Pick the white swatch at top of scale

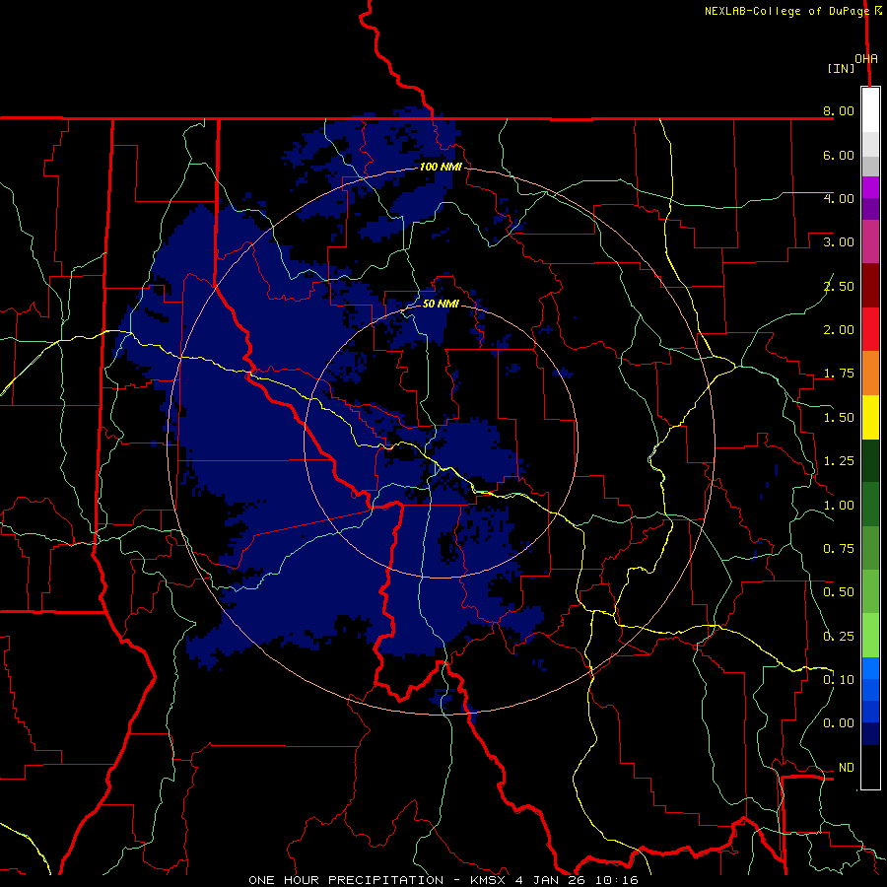tap(870, 110)
